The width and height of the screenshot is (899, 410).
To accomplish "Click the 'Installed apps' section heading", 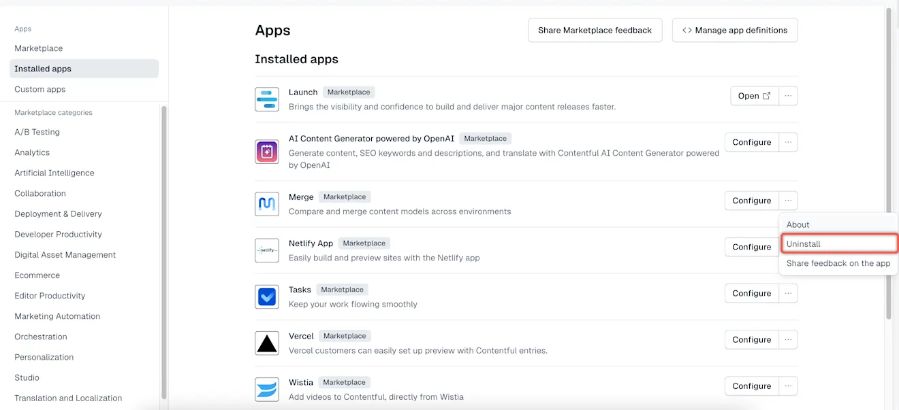I will (x=296, y=59).
